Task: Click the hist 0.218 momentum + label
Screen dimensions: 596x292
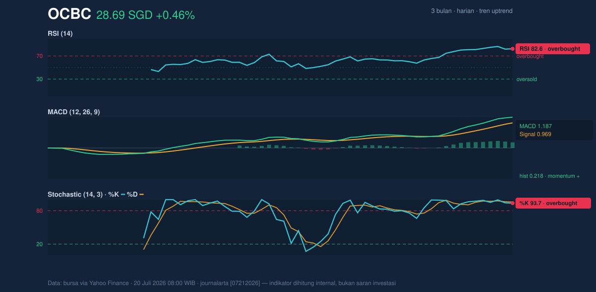Action: tap(549, 176)
